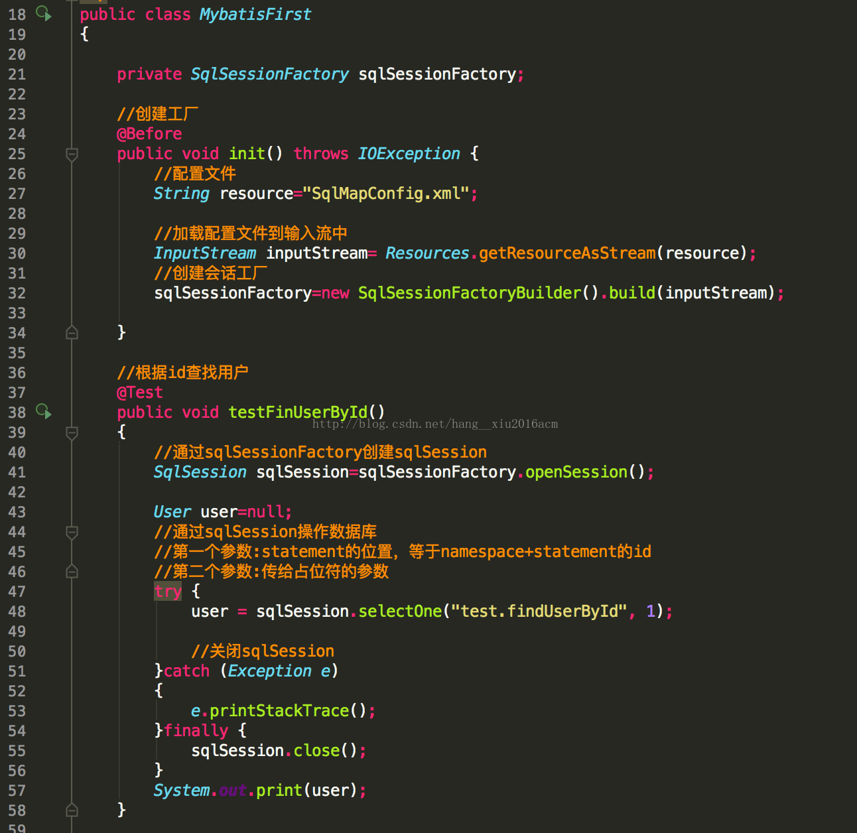Click the "SqlMapConfig.xml" string literal

(386, 194)
